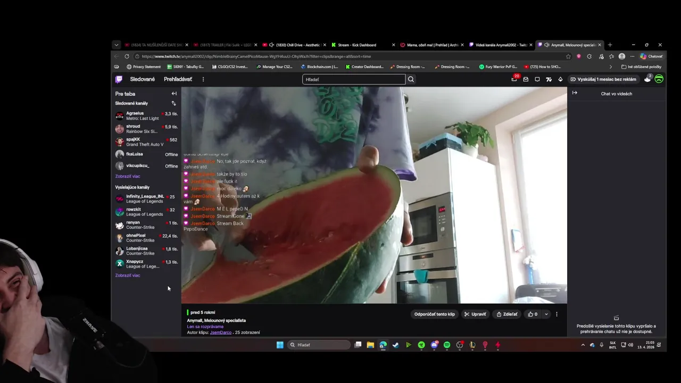Open the ohnePixel Counter-Strike channel
The width and height of the screenshot is (681, 383).
tap(146, 238)
